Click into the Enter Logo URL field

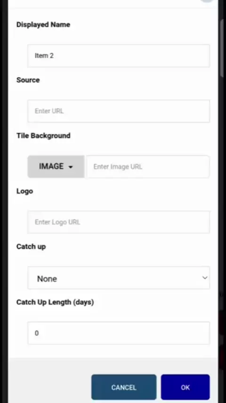(x=119, y=222)
